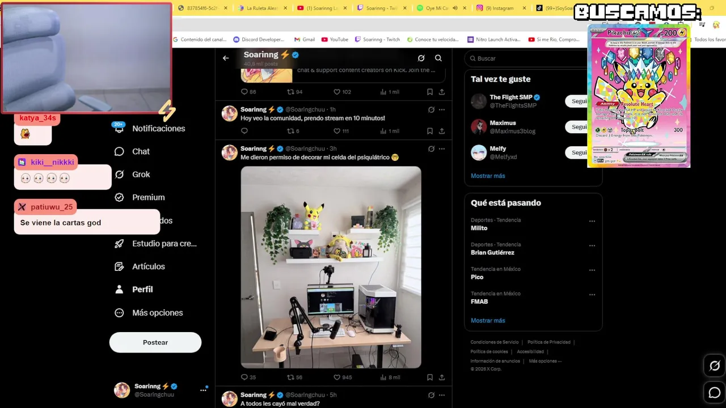Open more menu on 'A todos les cayó mal' post
This screenshot has height=408, width=726.
(442, 396)
